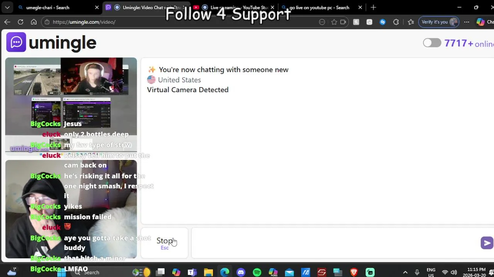Click the microphone tray icon

coord(417,272)
